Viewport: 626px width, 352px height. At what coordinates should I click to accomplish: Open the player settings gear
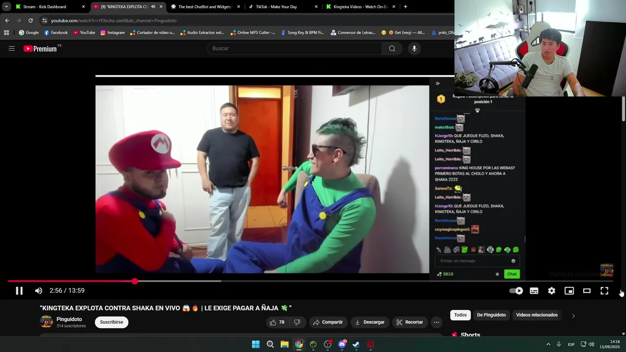click(552, 290)
